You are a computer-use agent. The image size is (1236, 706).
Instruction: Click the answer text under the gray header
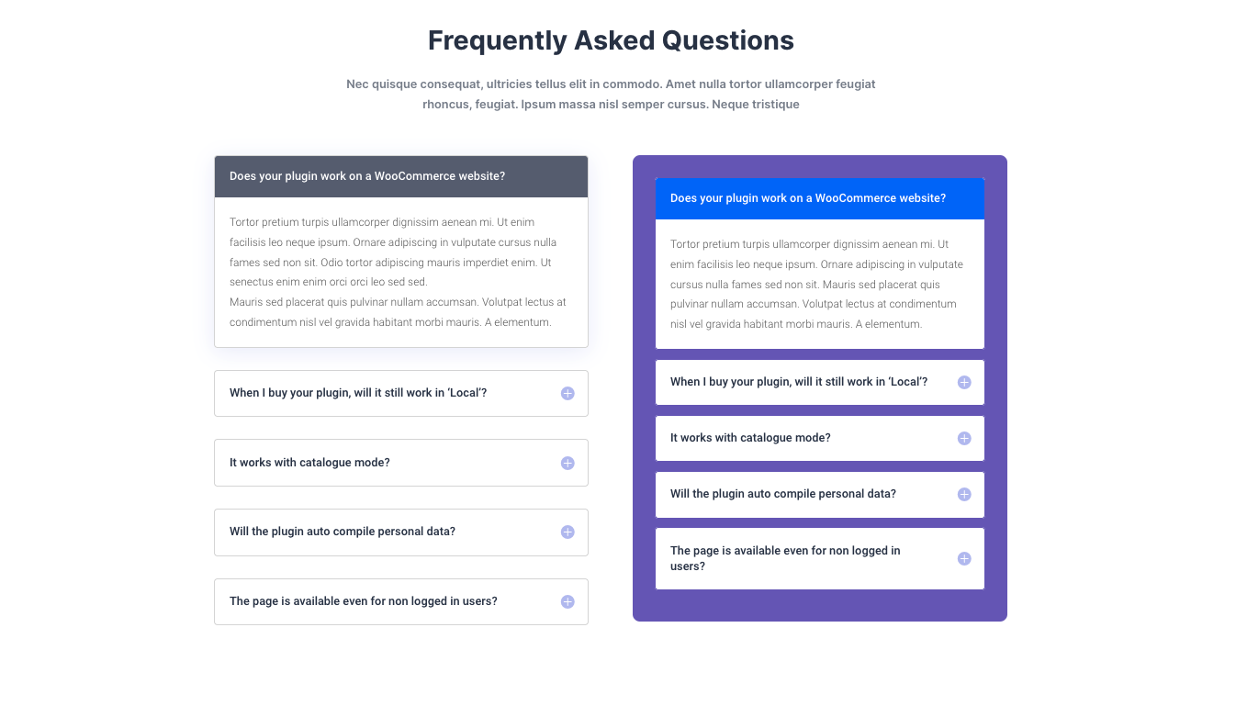[x=398, y=273]
